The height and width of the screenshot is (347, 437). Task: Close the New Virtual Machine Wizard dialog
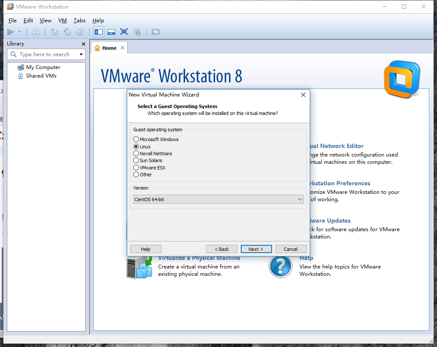pos(303,95)
